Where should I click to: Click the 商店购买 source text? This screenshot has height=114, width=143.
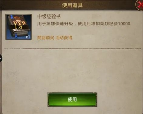pyautogui.click(x=46, y=38)
